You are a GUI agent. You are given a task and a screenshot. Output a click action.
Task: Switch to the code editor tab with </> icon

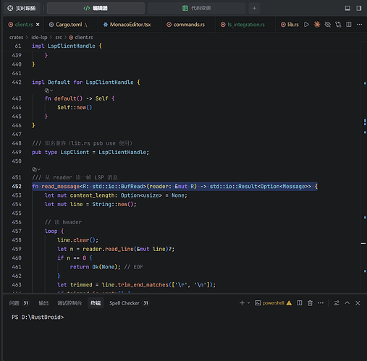click(96, 8)
